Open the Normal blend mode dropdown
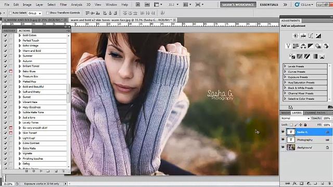Viewport: 333px width, 187px height. click(295, 118)
